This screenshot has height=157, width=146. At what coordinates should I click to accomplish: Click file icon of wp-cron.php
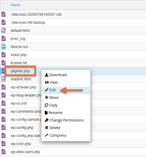[3, 144]
